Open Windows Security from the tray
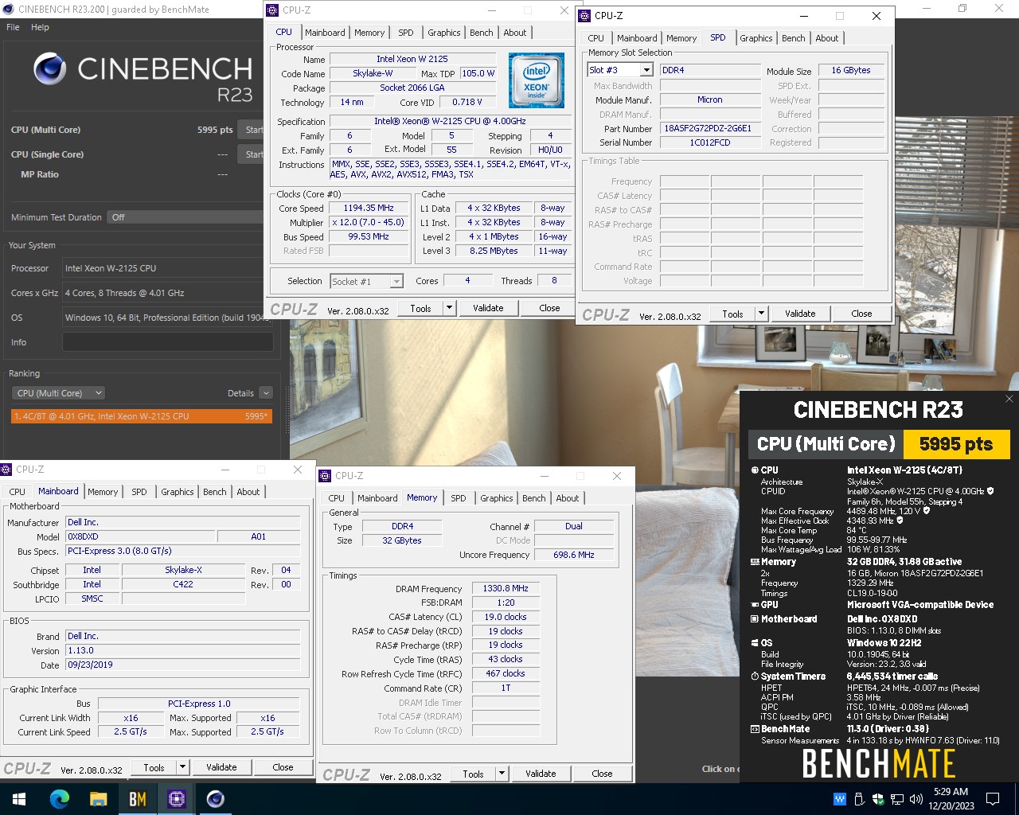This screenshot has height=815, width=1019. 878,799
